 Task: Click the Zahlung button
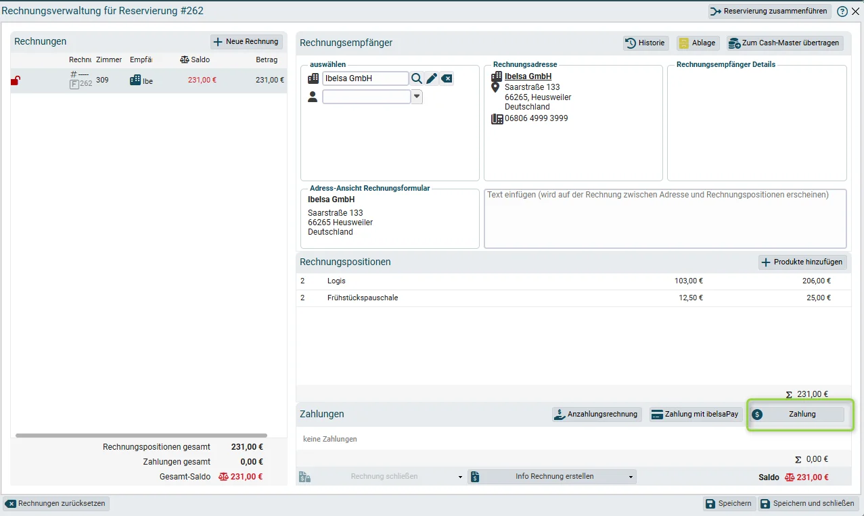(x=798, y=415)
